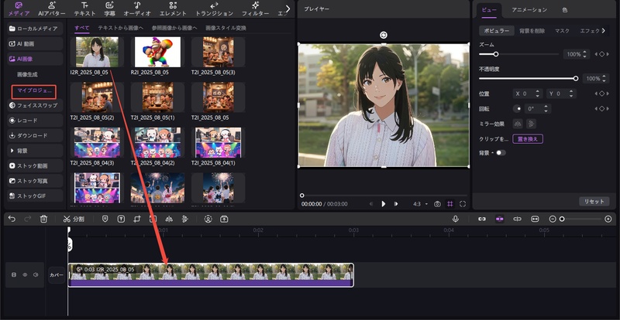Open ストックGIF in sidebar
Viewport: 620px width, 320px height.
click(35, 196)
